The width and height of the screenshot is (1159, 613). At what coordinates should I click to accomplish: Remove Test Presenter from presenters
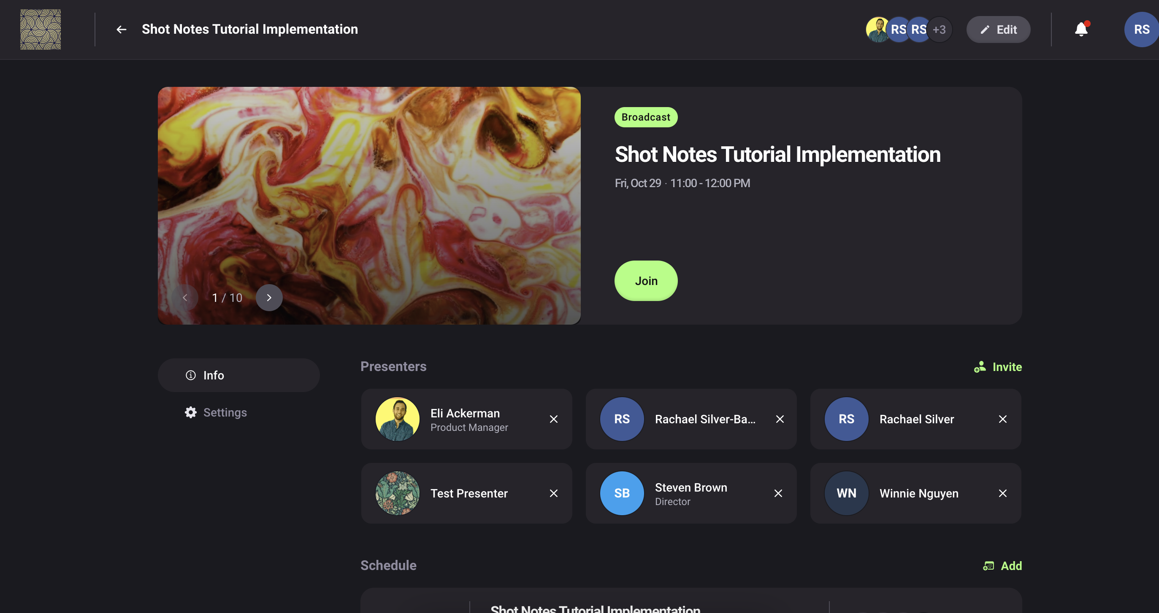pos(554,493)
